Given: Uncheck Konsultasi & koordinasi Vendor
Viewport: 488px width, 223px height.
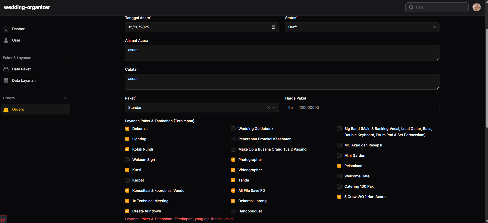Looking at the screenshot, I should [x=127, y=191].
